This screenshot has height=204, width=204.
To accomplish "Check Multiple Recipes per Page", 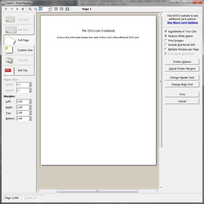I will [x=166, y=49].
